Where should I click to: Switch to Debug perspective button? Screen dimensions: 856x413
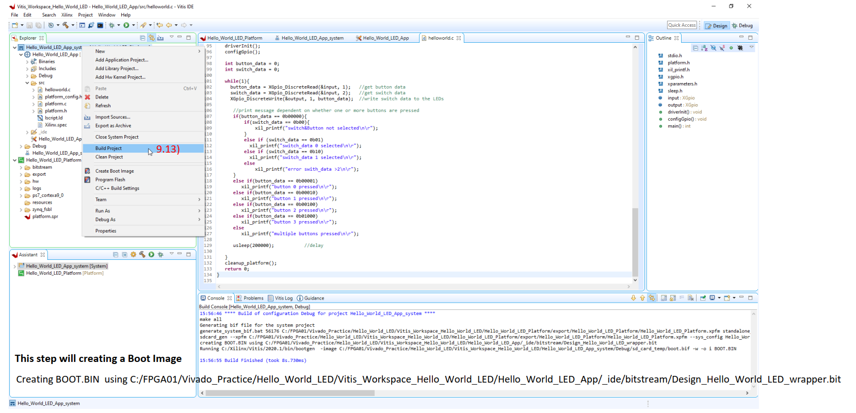coord(742,26)
